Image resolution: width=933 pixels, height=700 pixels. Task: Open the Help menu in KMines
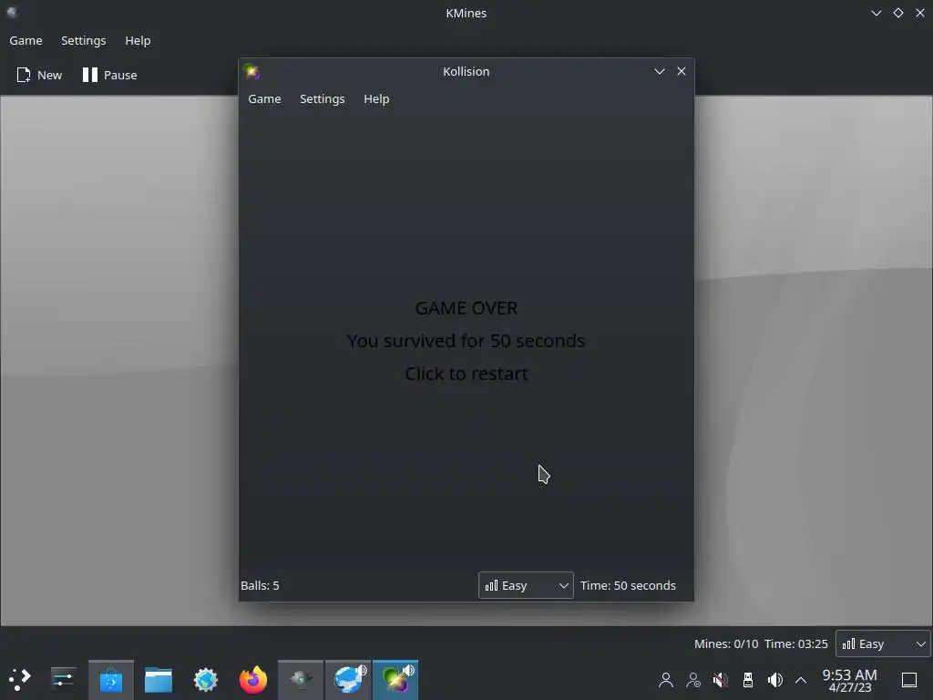138,40
